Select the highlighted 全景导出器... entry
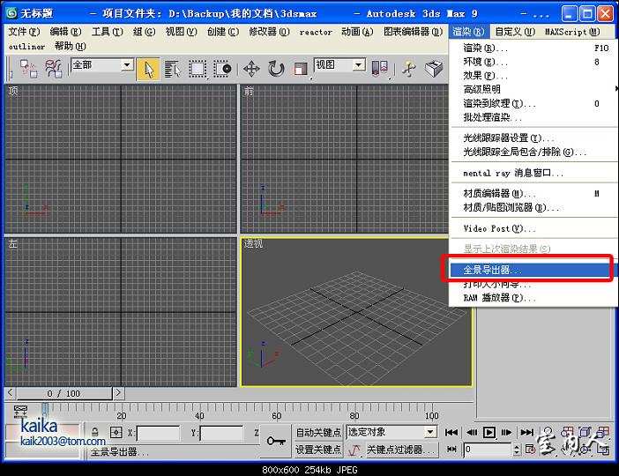 click(x=532, y=270)
